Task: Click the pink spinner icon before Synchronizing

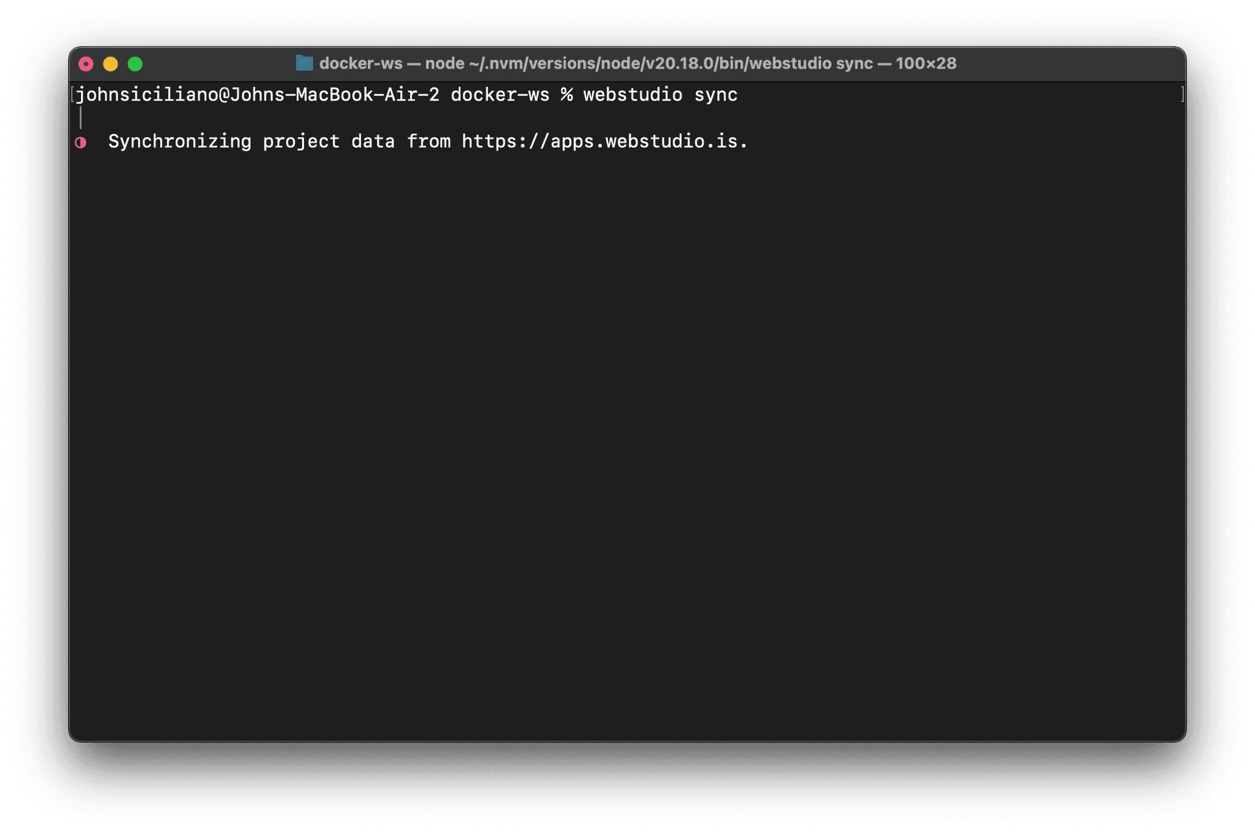Action: tap(80, 143)
